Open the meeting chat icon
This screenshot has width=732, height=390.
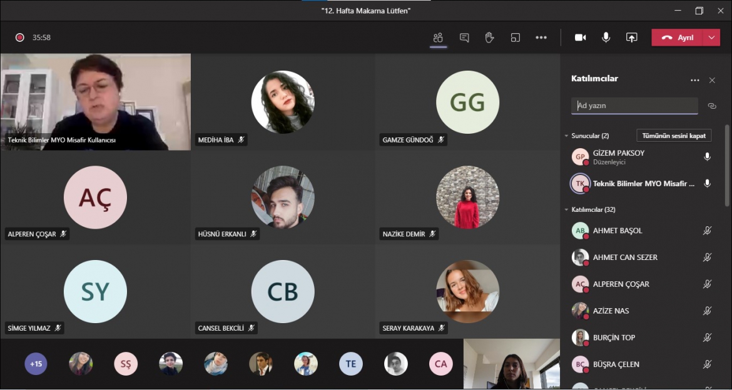[464, 37]
